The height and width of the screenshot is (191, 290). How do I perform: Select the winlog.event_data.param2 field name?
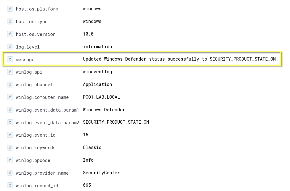(47, 123)
